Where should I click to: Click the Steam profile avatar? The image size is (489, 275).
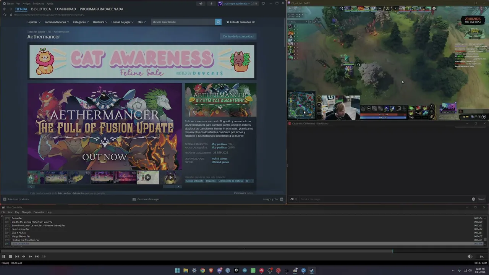coord(220,3)
